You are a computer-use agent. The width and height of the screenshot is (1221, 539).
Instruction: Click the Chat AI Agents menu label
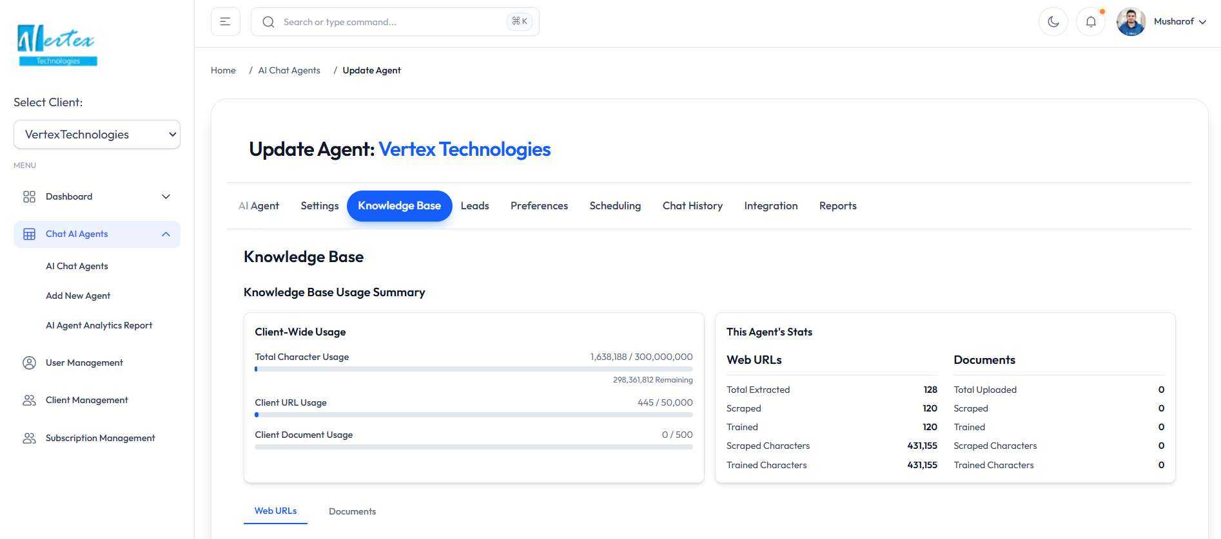pos(77,234)
